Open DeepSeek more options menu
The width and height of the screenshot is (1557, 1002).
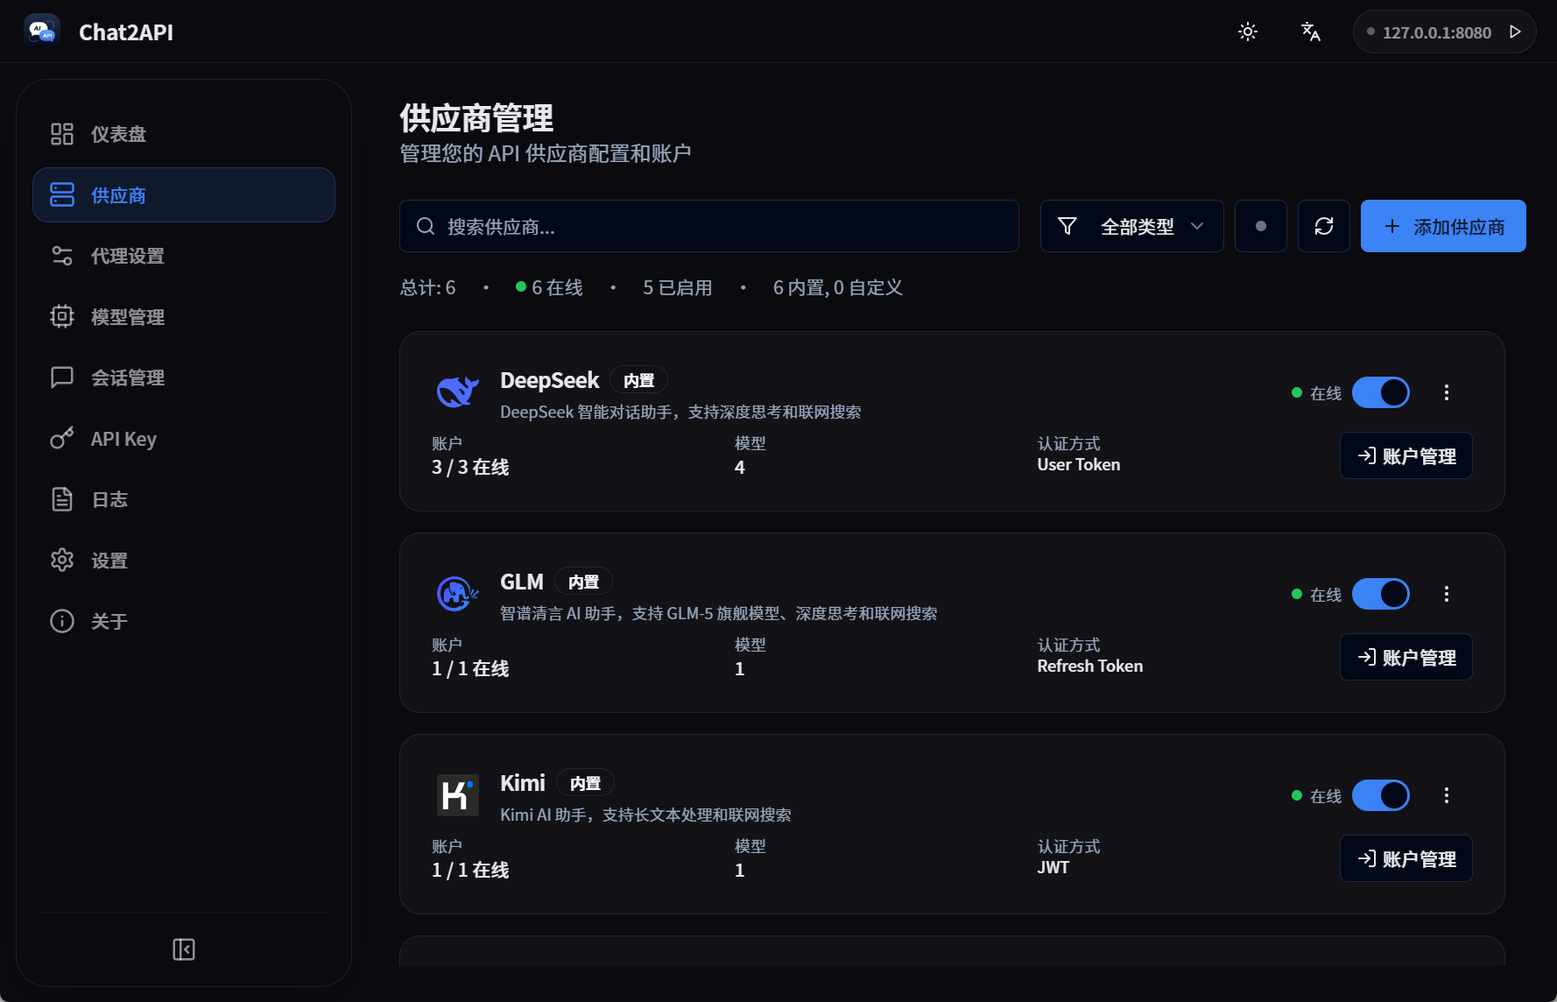[x=1447, y=392]
